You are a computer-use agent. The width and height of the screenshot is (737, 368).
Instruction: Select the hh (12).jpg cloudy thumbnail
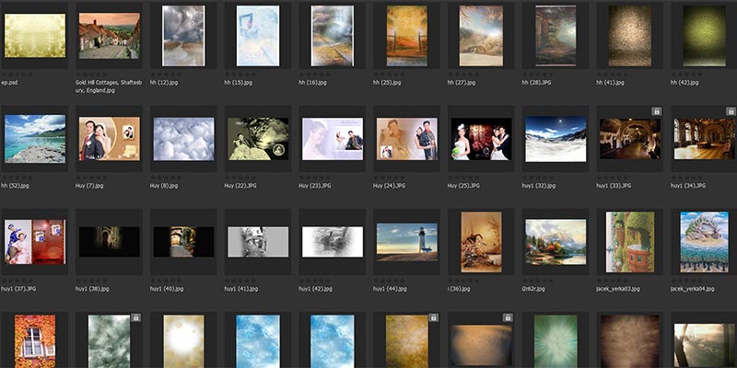[183, 36]
